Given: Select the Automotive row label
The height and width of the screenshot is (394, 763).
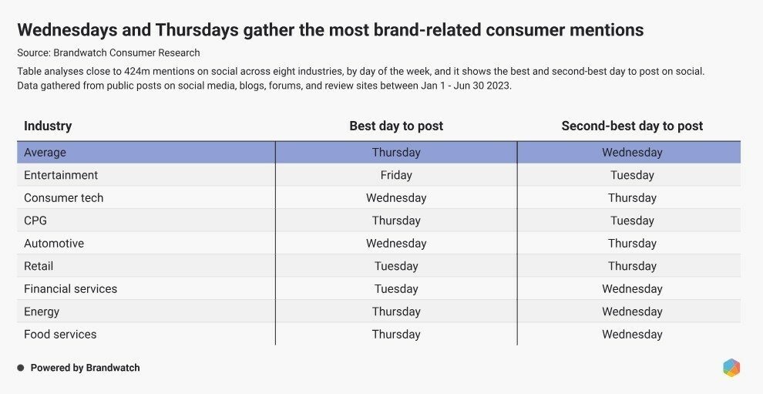Looking at the screenshot, I should click(x=54, y=244).
